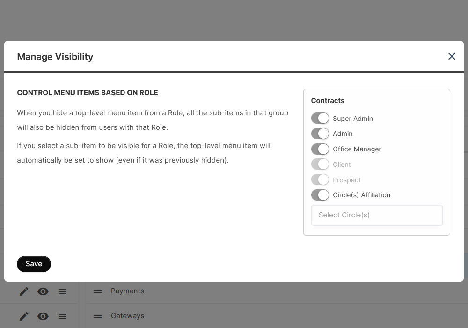Close the Manage Visibility dialog
This screenshot has height=328, width=468.
(452, 56)
